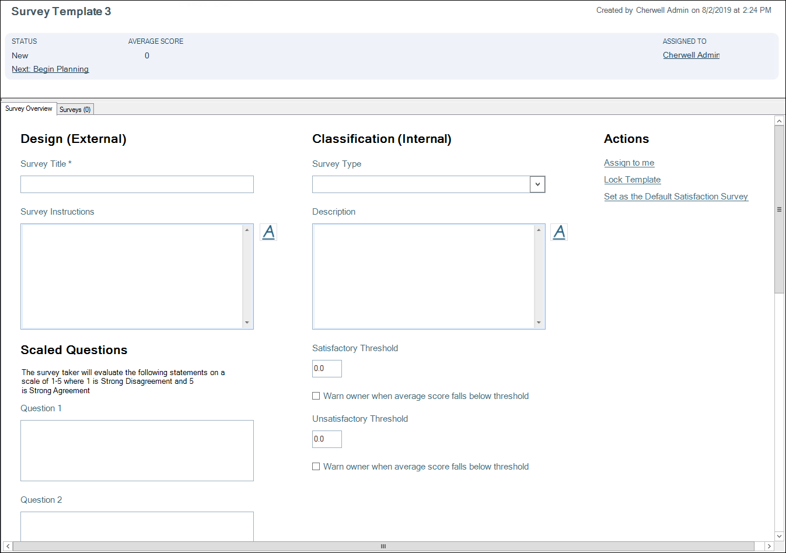Open rich text formatting for Description

click(559, 232)
